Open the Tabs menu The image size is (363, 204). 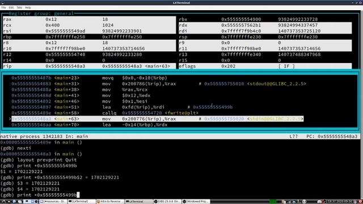click(19, 7)
